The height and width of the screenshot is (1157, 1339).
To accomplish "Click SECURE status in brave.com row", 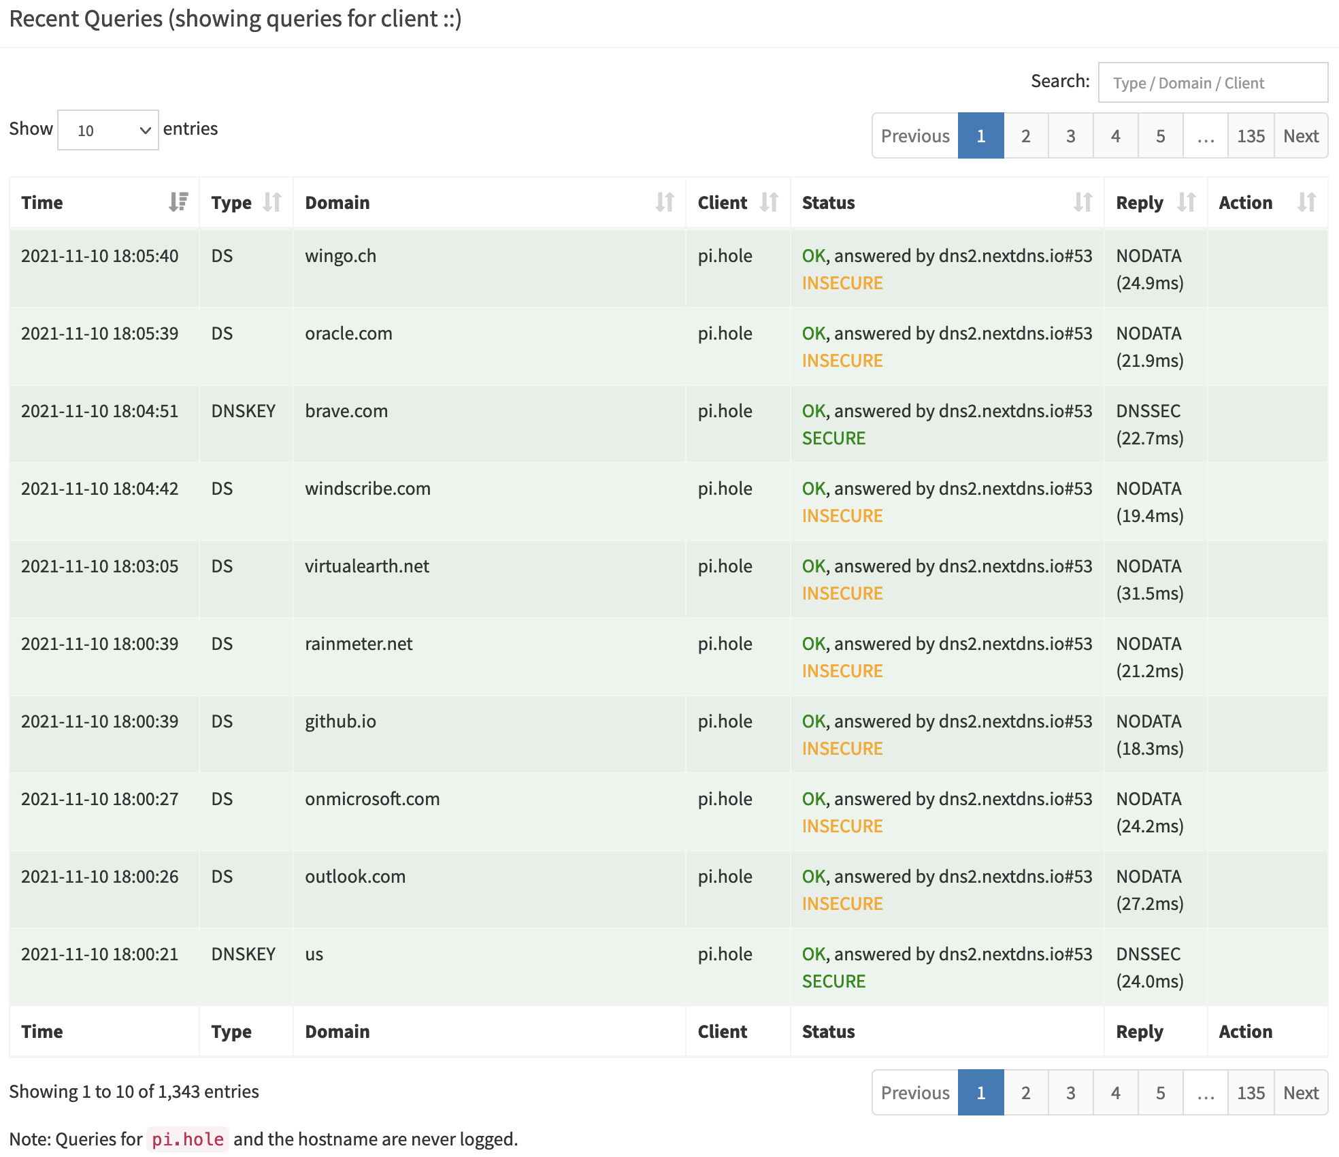I will click(833, 438).
